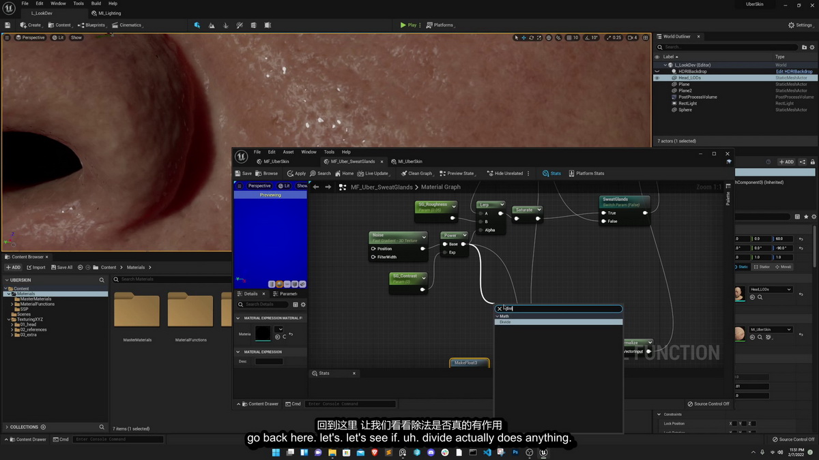The width and height of the screenshot is (819, 460).
Task: Open the Parameters tab beside Details
Action: click(287, 294)
